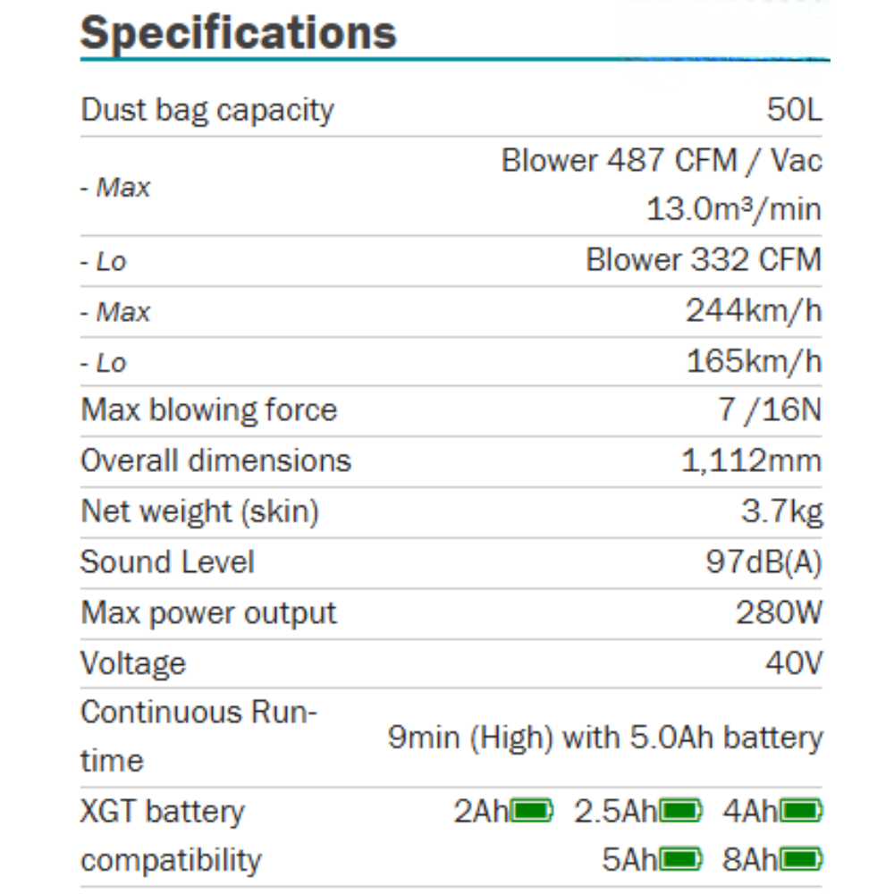Click the 2Ah battery icon
Image resolution: width=894 pixels, height=894 pixels.
(x=531, y=812)
